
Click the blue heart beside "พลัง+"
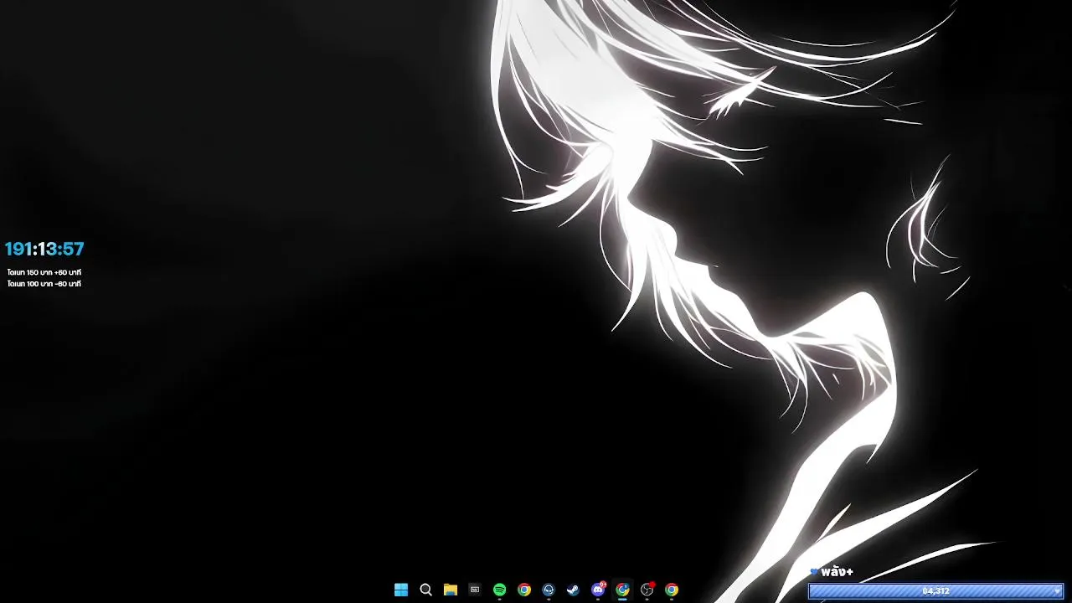(x=813, y=572)
